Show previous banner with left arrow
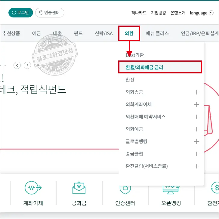Image resolution: width=219 pixels, height=219 pixels. pos(17,65)
